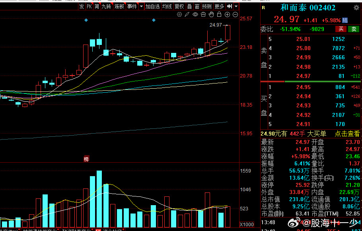Screen dimensions: 362x231
Task: Click the yellow R badge
Action: click(263, 8)
